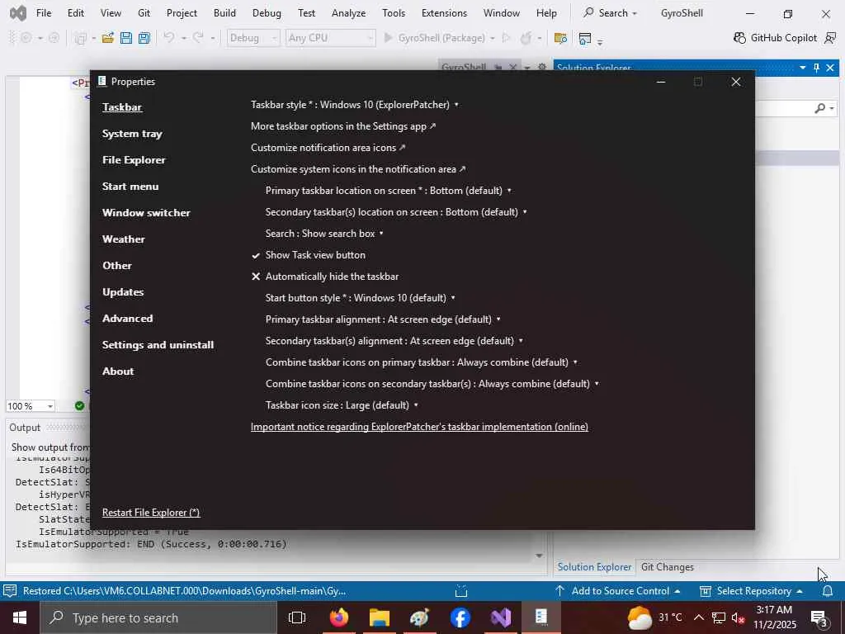Click Add to Source Control button
Viewport: 845px width, 634px height.
click(617, 591)
